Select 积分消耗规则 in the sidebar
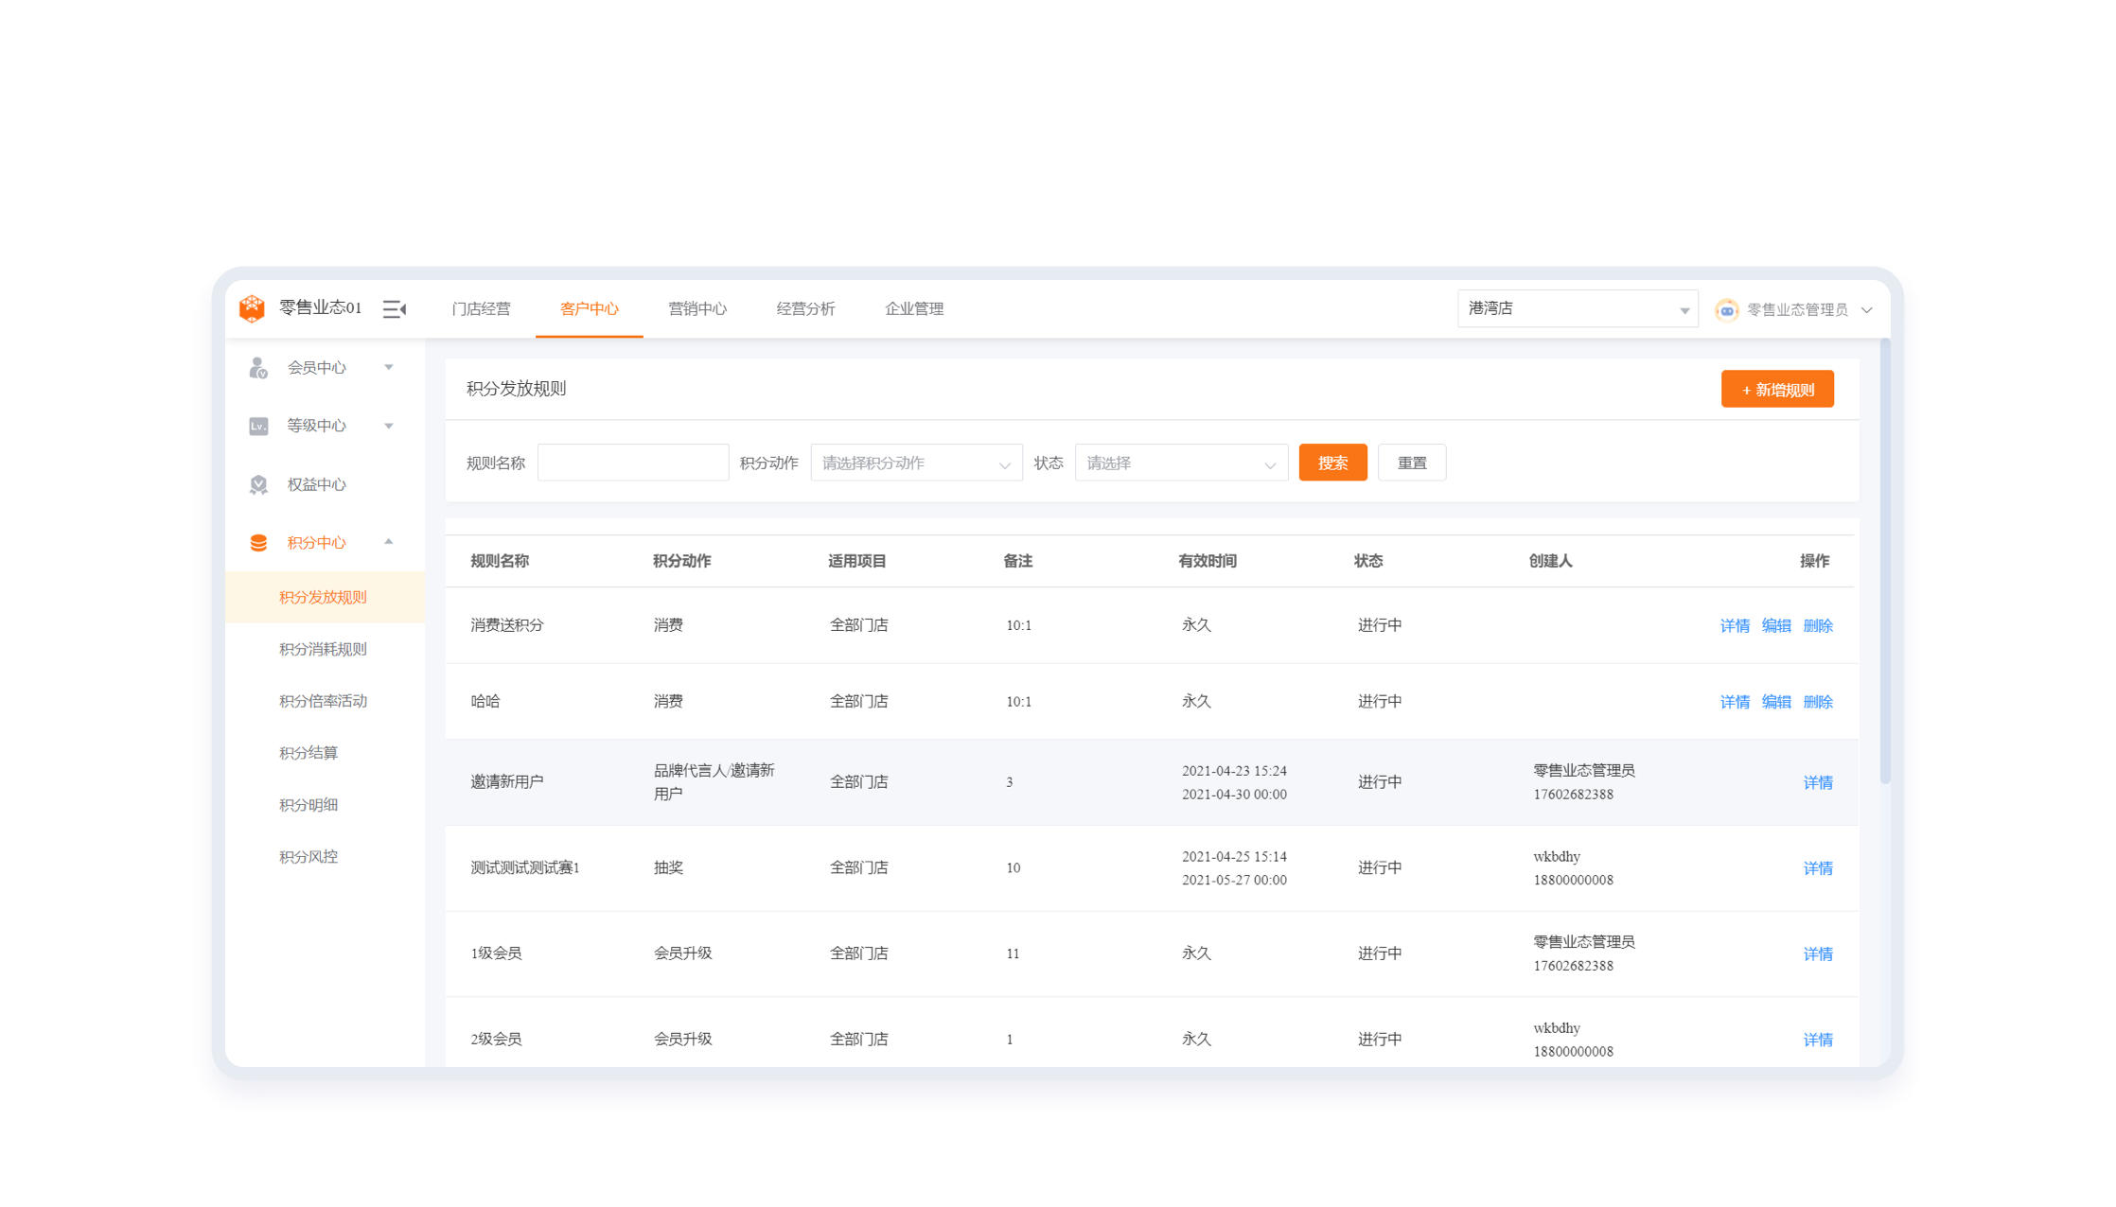Viewport: 2116px width, 1207px height. [x=325, y=649]
